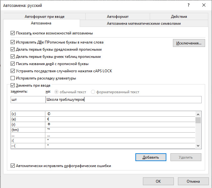The height and width of the screenshot is (188, 212).
Task: Enable 'Исправлять раскладку клавиатуры' checkbox
Action: pos(13,78)
